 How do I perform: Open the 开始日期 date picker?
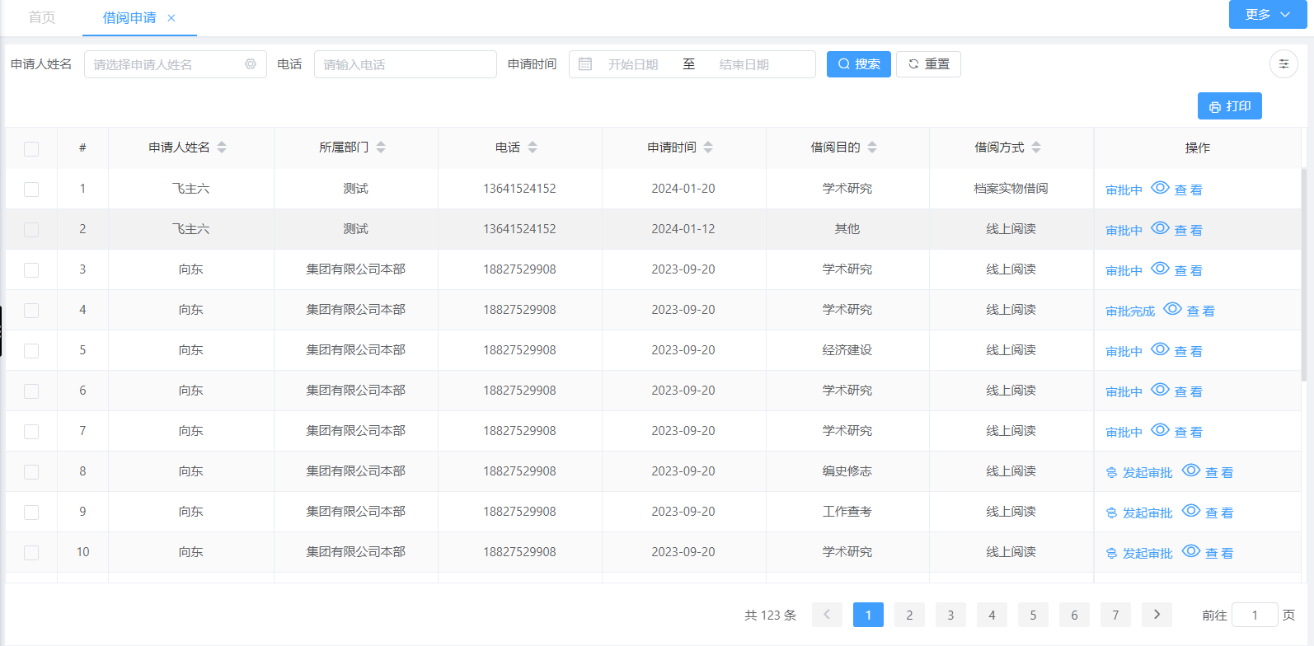click(x=633, y=64)
